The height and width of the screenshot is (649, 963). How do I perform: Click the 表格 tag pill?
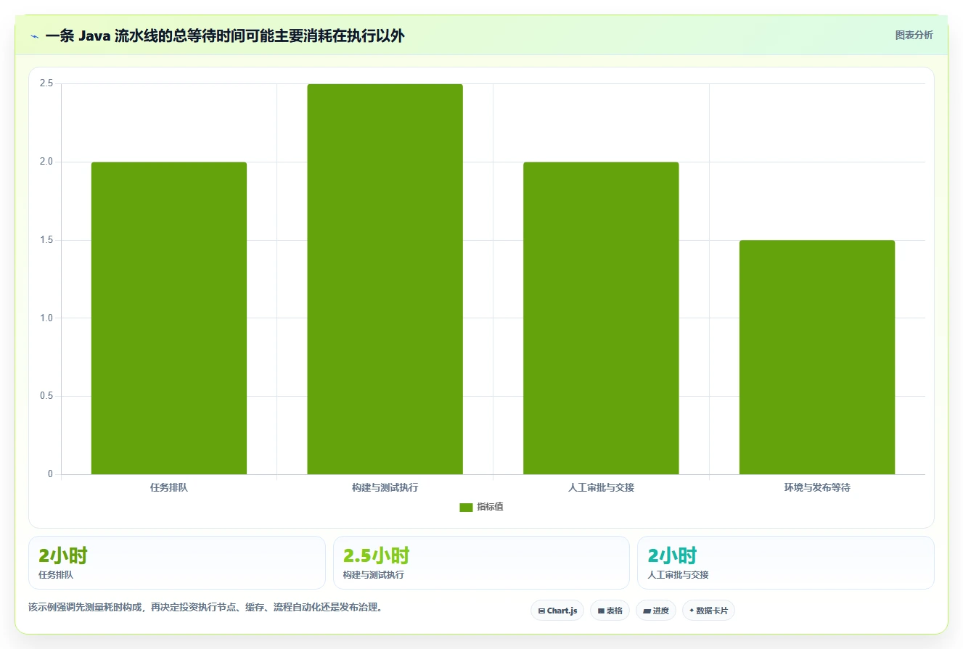(610, 611)
